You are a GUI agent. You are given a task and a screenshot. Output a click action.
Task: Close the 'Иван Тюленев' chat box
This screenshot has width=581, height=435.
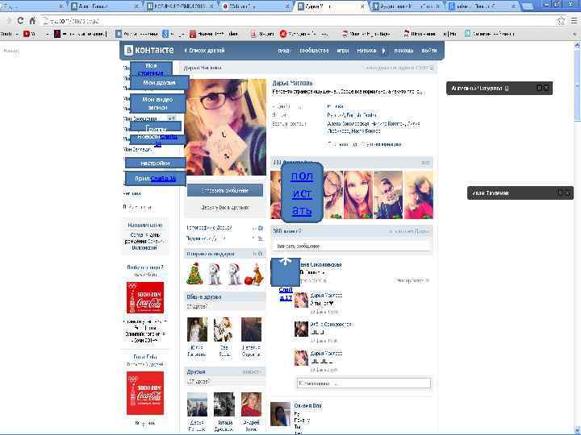point(567,193)
